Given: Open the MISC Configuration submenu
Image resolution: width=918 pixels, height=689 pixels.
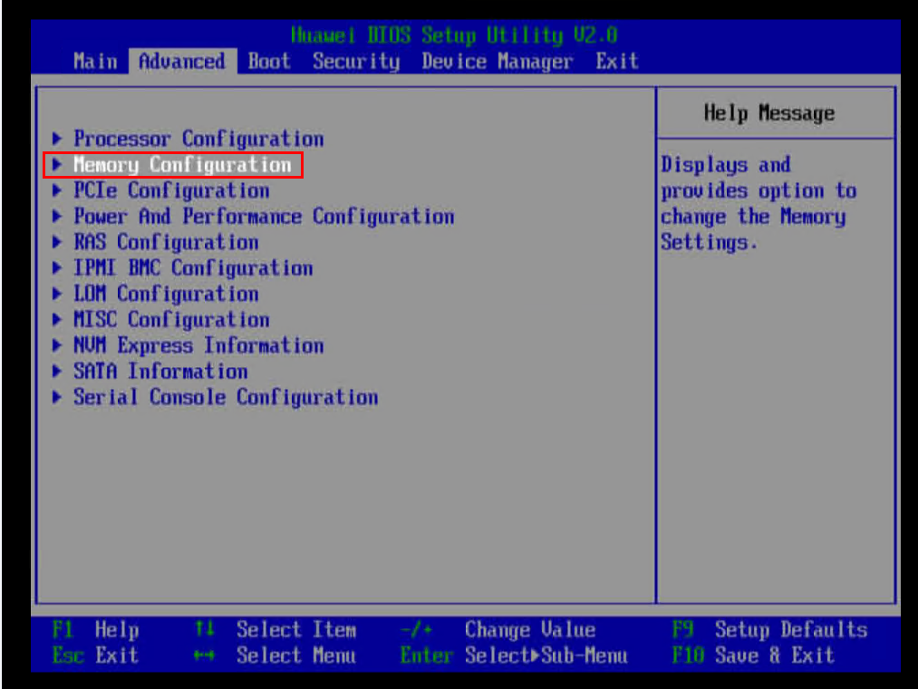Looking at the screenshot, I should 161,319.
